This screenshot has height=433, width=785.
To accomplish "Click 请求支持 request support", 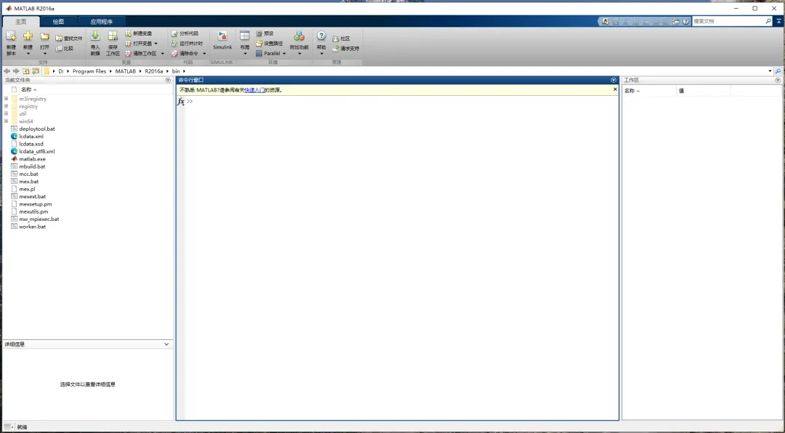I will point(345,49).
